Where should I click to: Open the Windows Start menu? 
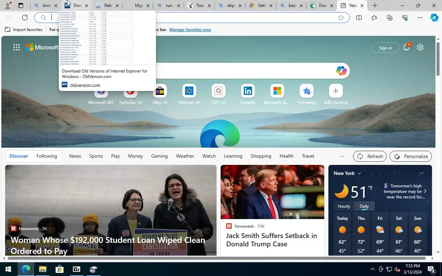[8, 269]
